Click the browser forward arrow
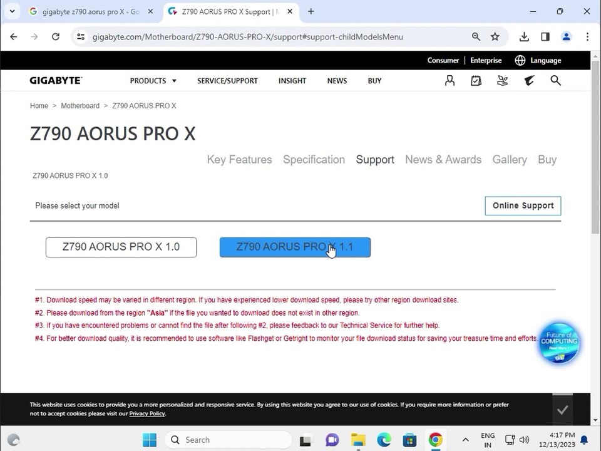This screenshot has height=451, width=601. 34,37
